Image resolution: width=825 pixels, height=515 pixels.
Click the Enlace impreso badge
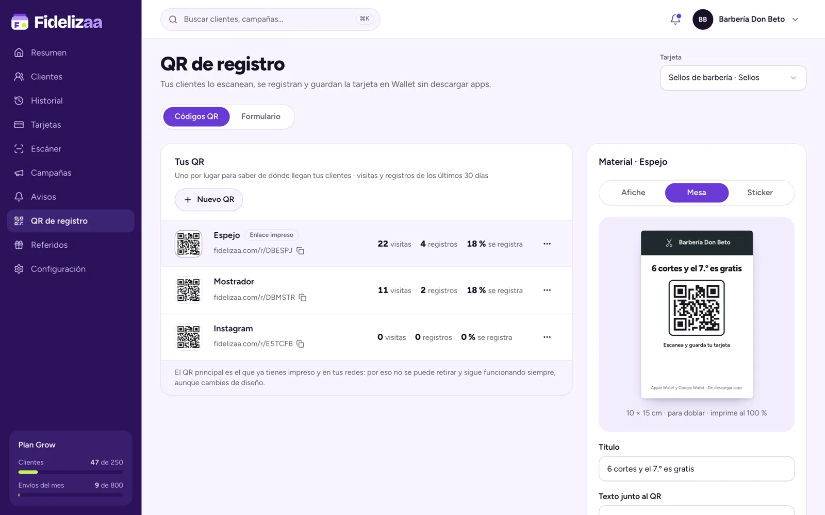(271, 235)
